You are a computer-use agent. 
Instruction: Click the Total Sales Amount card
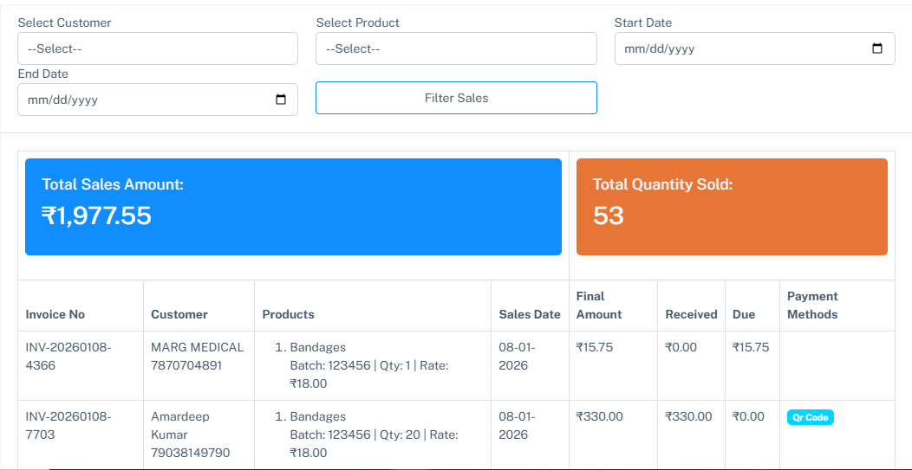[x=293, y=207]
